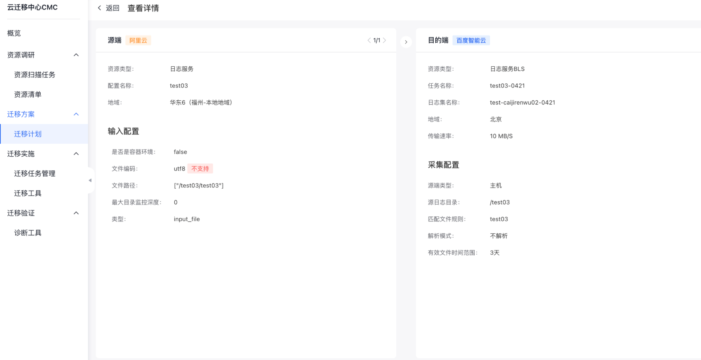Click the config name value test03

[x=179, y=86]
